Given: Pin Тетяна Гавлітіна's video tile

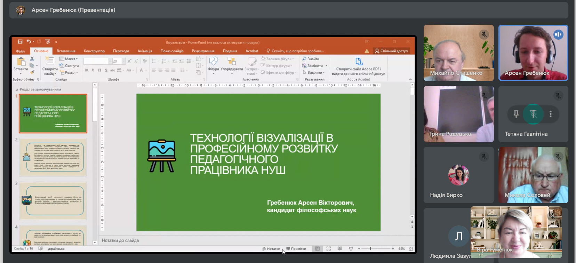Looking at the screenshot, I should [516, 114].
